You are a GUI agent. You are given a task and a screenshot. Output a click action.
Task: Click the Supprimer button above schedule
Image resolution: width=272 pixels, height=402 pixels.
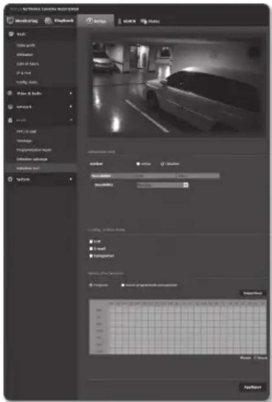(x=253, y=293)
